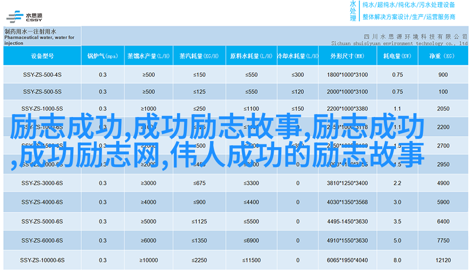Screen dimensions: 472x274
Task: Click the 7750 net weight cell
Action: (x=443, y=241)
